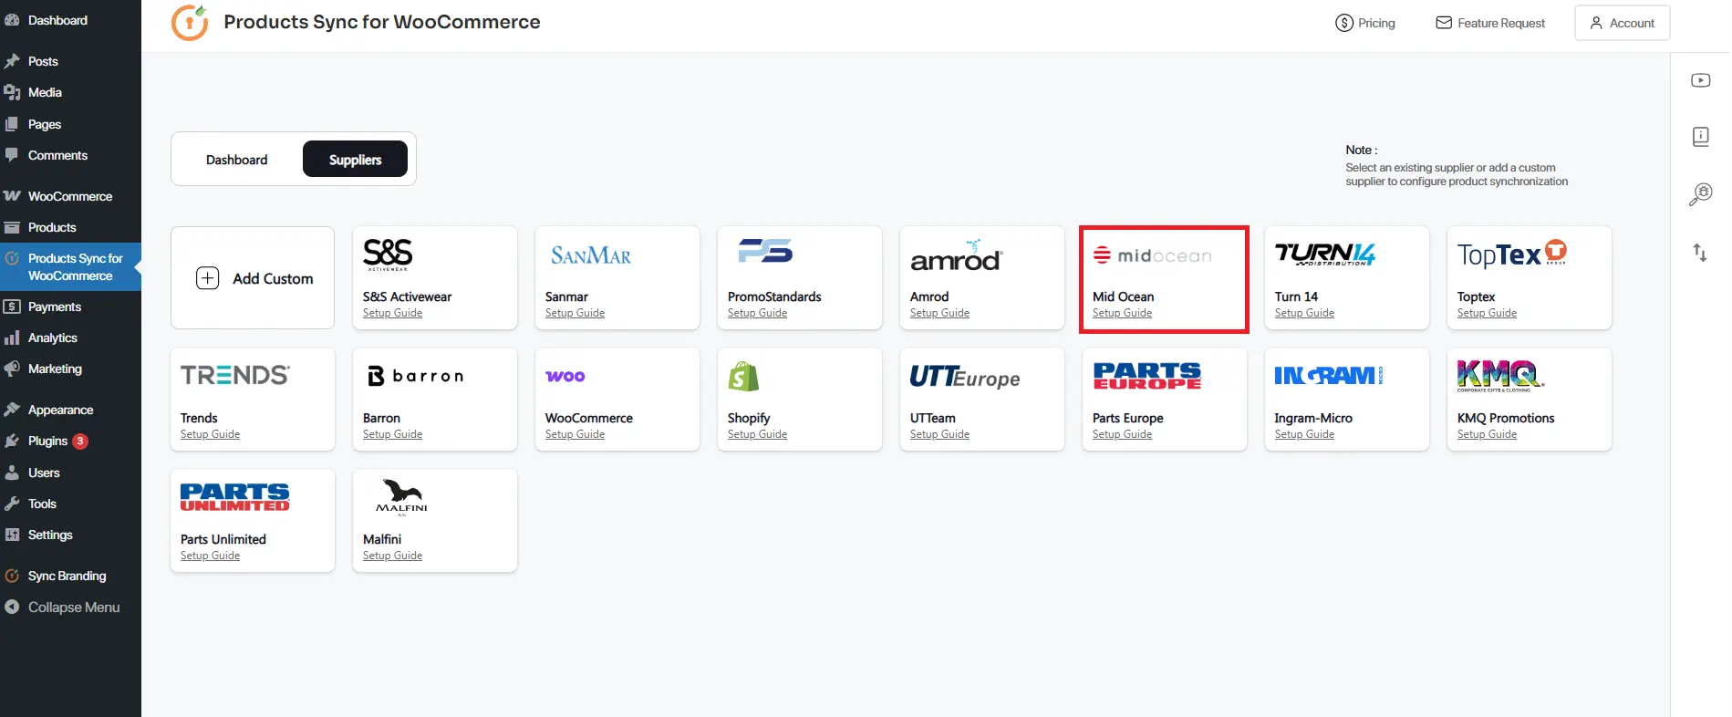
Task: Open WooCommerce menu in the sidebar
Action: [70, 196]
